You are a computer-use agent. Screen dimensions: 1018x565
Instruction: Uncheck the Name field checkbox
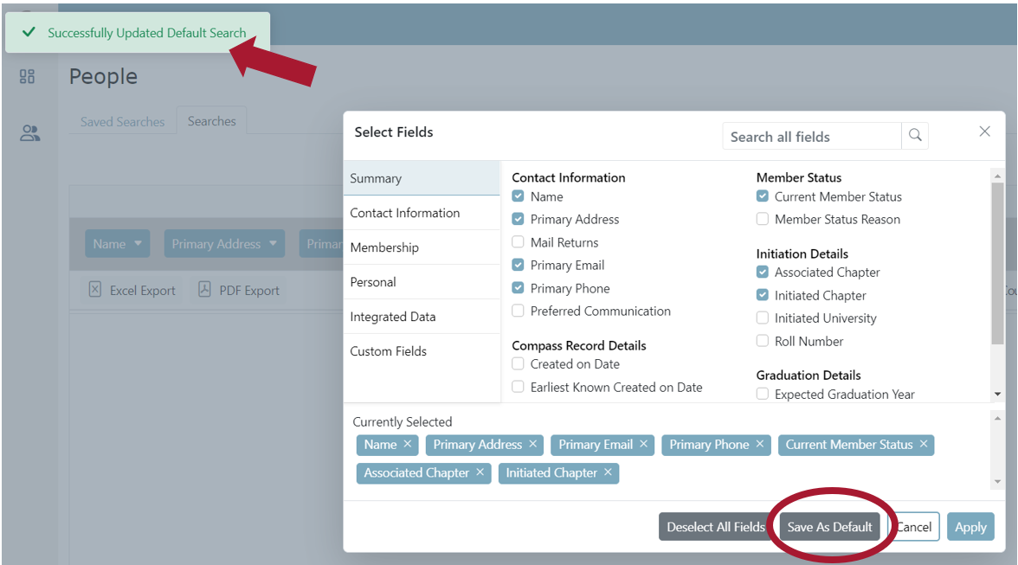[518, 196]
